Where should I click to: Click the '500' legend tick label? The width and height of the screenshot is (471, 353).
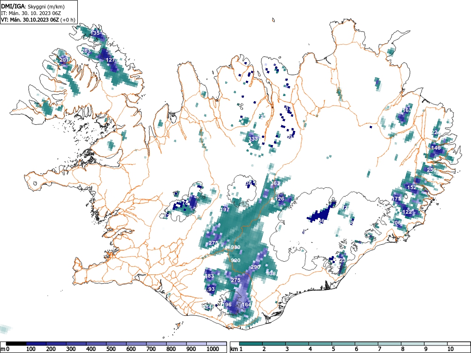[x=111, y=349]
